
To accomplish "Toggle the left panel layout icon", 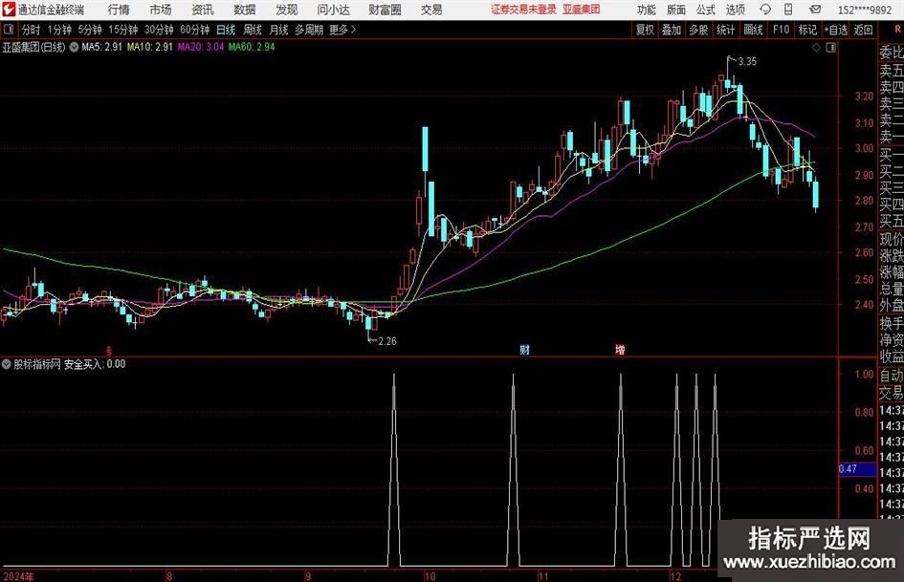I will 8,30.
